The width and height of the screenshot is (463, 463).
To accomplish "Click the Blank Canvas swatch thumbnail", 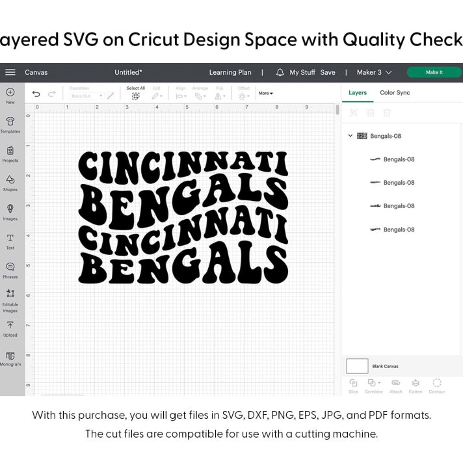I will click(357, 366).
